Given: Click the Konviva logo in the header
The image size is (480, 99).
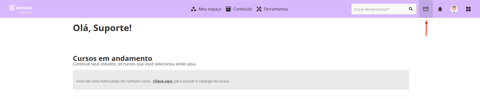Looking at the screenshot, I should 20,9.
